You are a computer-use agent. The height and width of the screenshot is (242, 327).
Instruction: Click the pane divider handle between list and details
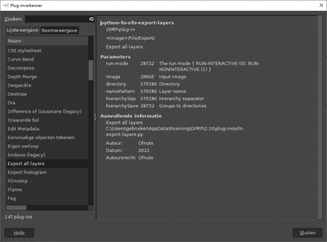(95, 117)
